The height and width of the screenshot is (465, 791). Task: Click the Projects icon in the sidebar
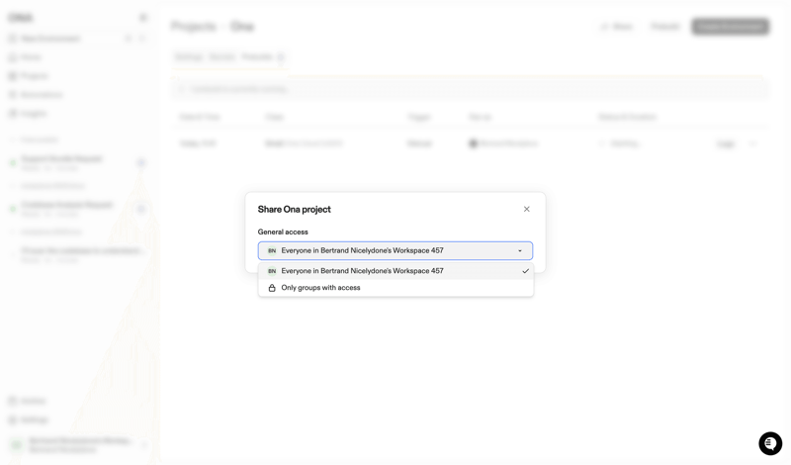click(13, 76)
